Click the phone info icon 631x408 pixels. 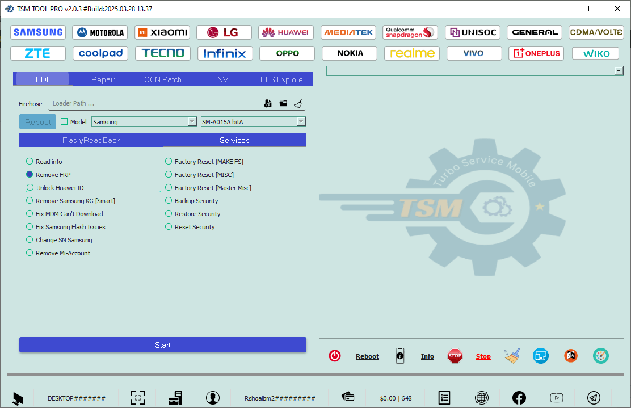pyautogui.click(x=400, y=356)
